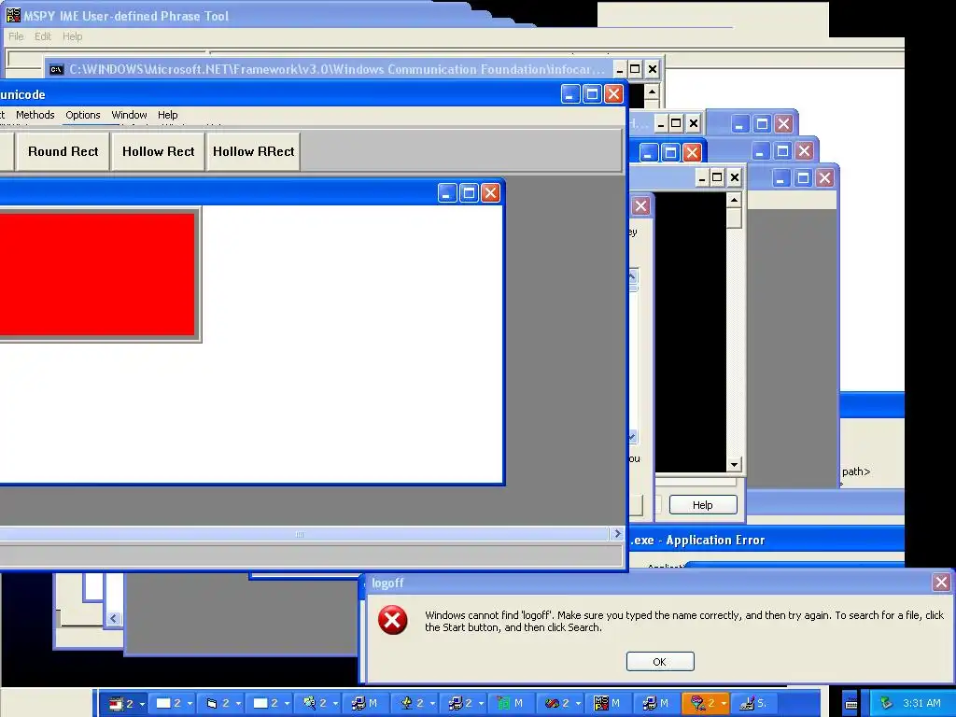This screenshot has width=956, height=717.
Task: Click the left scroll arrow in bottom-left window
Action: pyautogui.click(x=113, y=618)
